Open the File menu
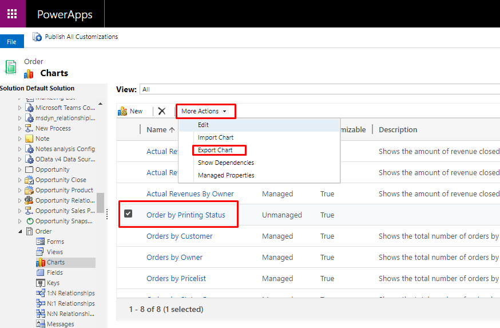This screenshot has width=500, height=328. click(x=12, y=41)
